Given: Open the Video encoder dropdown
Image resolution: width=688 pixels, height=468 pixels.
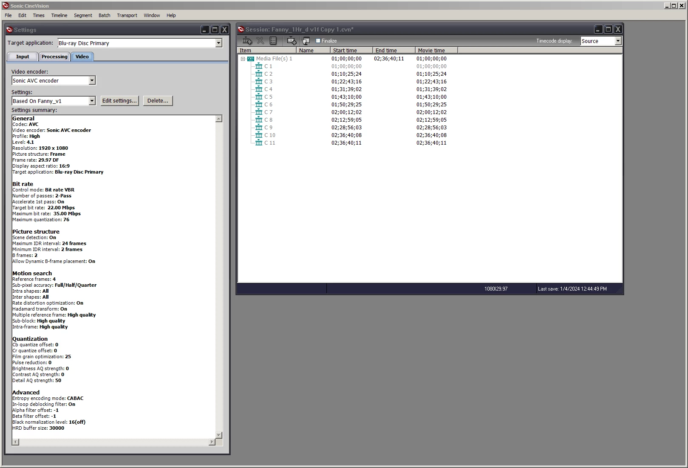Looking at the screenshot, I should click(x=92, y=80).
